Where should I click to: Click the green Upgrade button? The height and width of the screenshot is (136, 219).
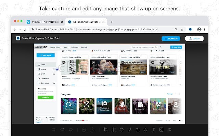46,98
